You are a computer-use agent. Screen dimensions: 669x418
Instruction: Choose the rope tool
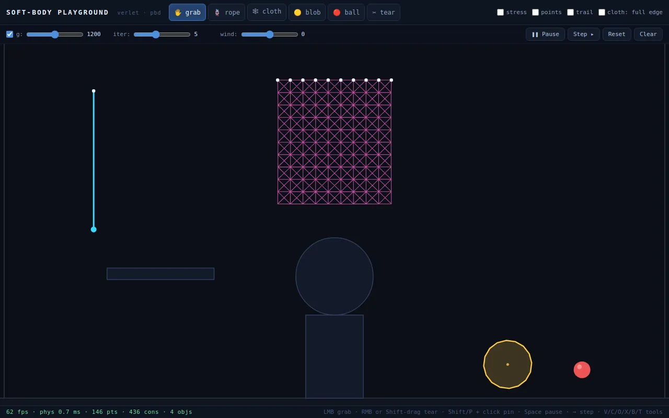click(x=226, y=13)
